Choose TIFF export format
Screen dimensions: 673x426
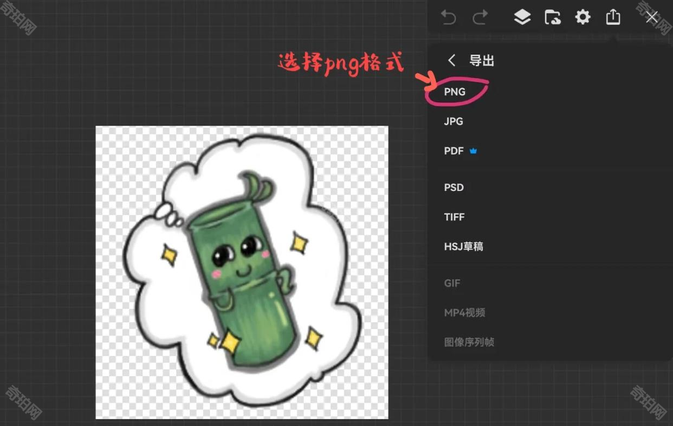(454, 217)
